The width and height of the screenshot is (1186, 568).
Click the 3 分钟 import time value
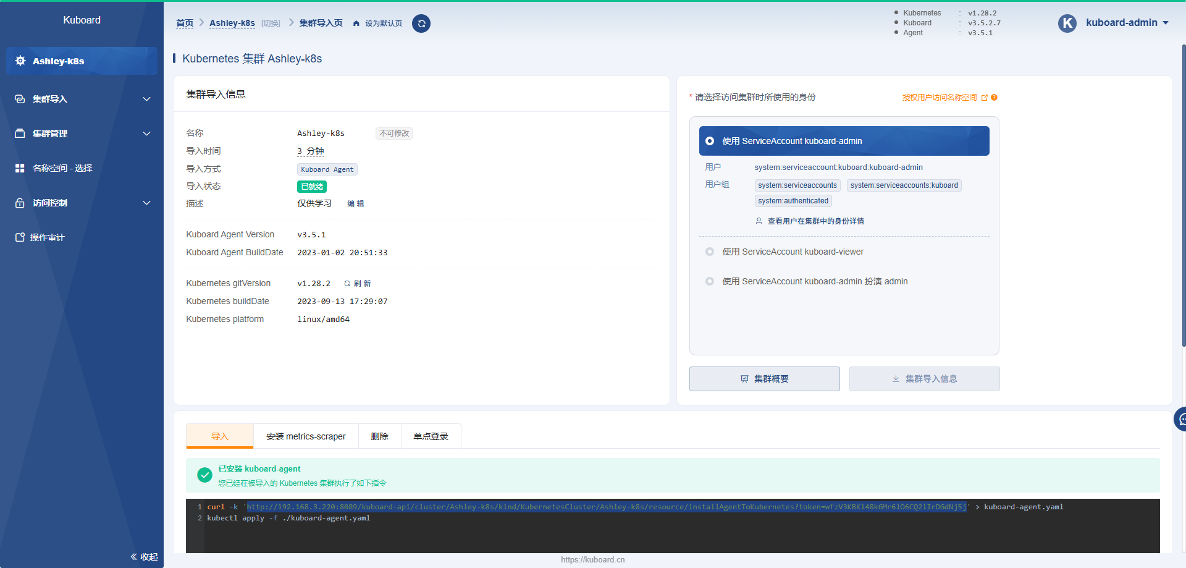[311, 151]
